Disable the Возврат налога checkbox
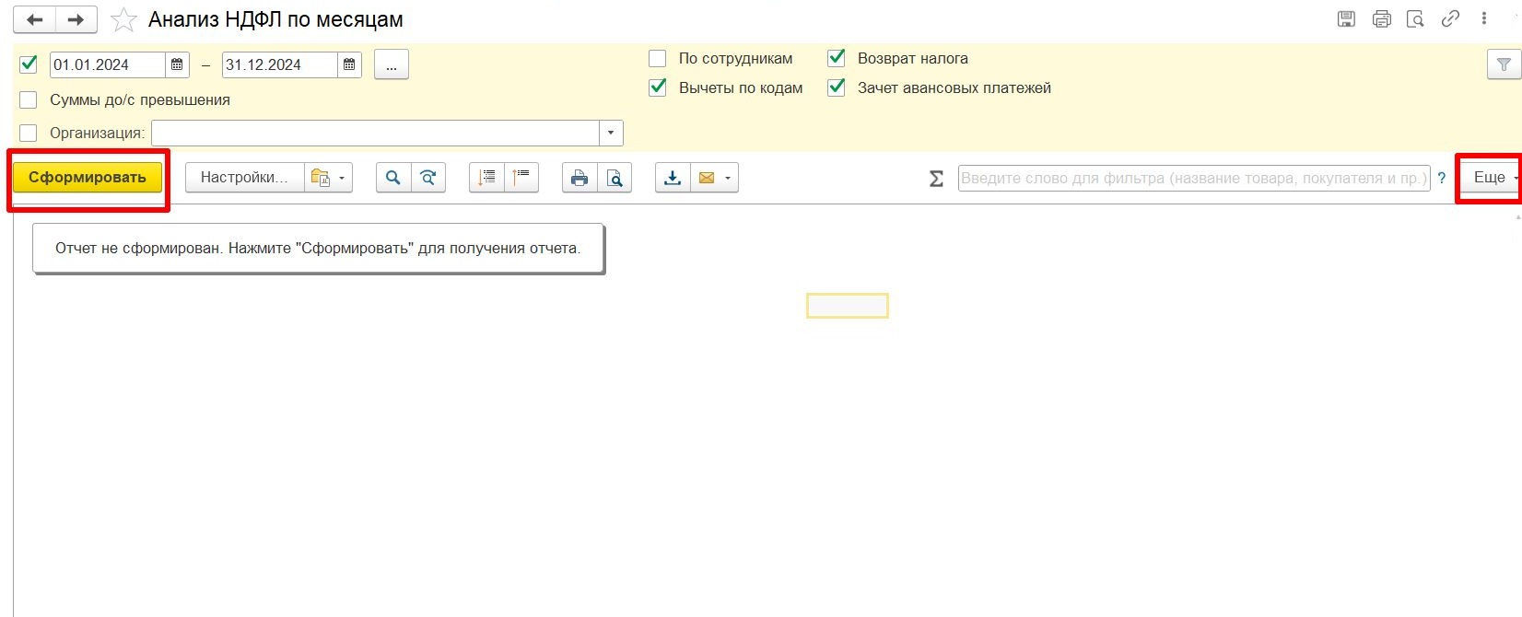The width and height of the screenshot is (1522, 617). pos(837,59)
